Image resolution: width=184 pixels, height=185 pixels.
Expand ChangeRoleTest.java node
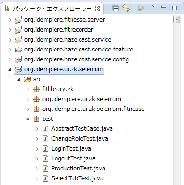[x=37, y=139]
